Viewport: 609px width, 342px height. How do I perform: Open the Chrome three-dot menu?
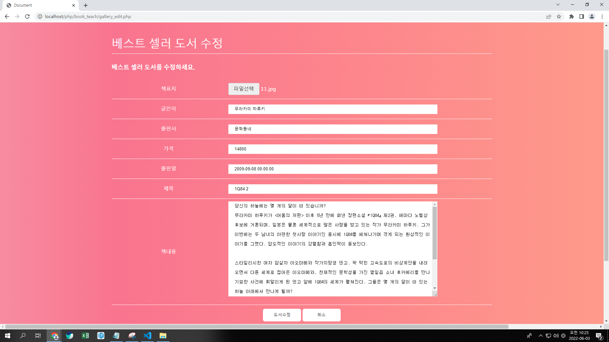(602, 16)
